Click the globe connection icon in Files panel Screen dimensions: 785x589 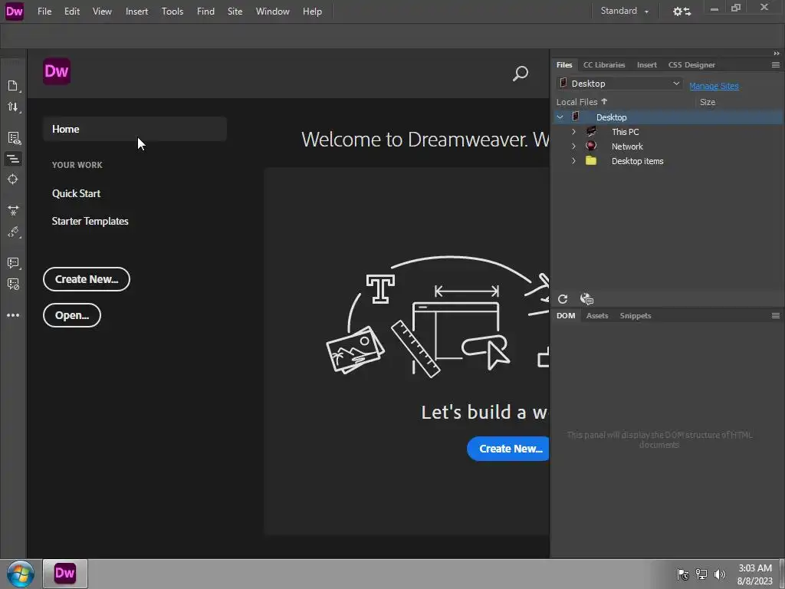586,299
